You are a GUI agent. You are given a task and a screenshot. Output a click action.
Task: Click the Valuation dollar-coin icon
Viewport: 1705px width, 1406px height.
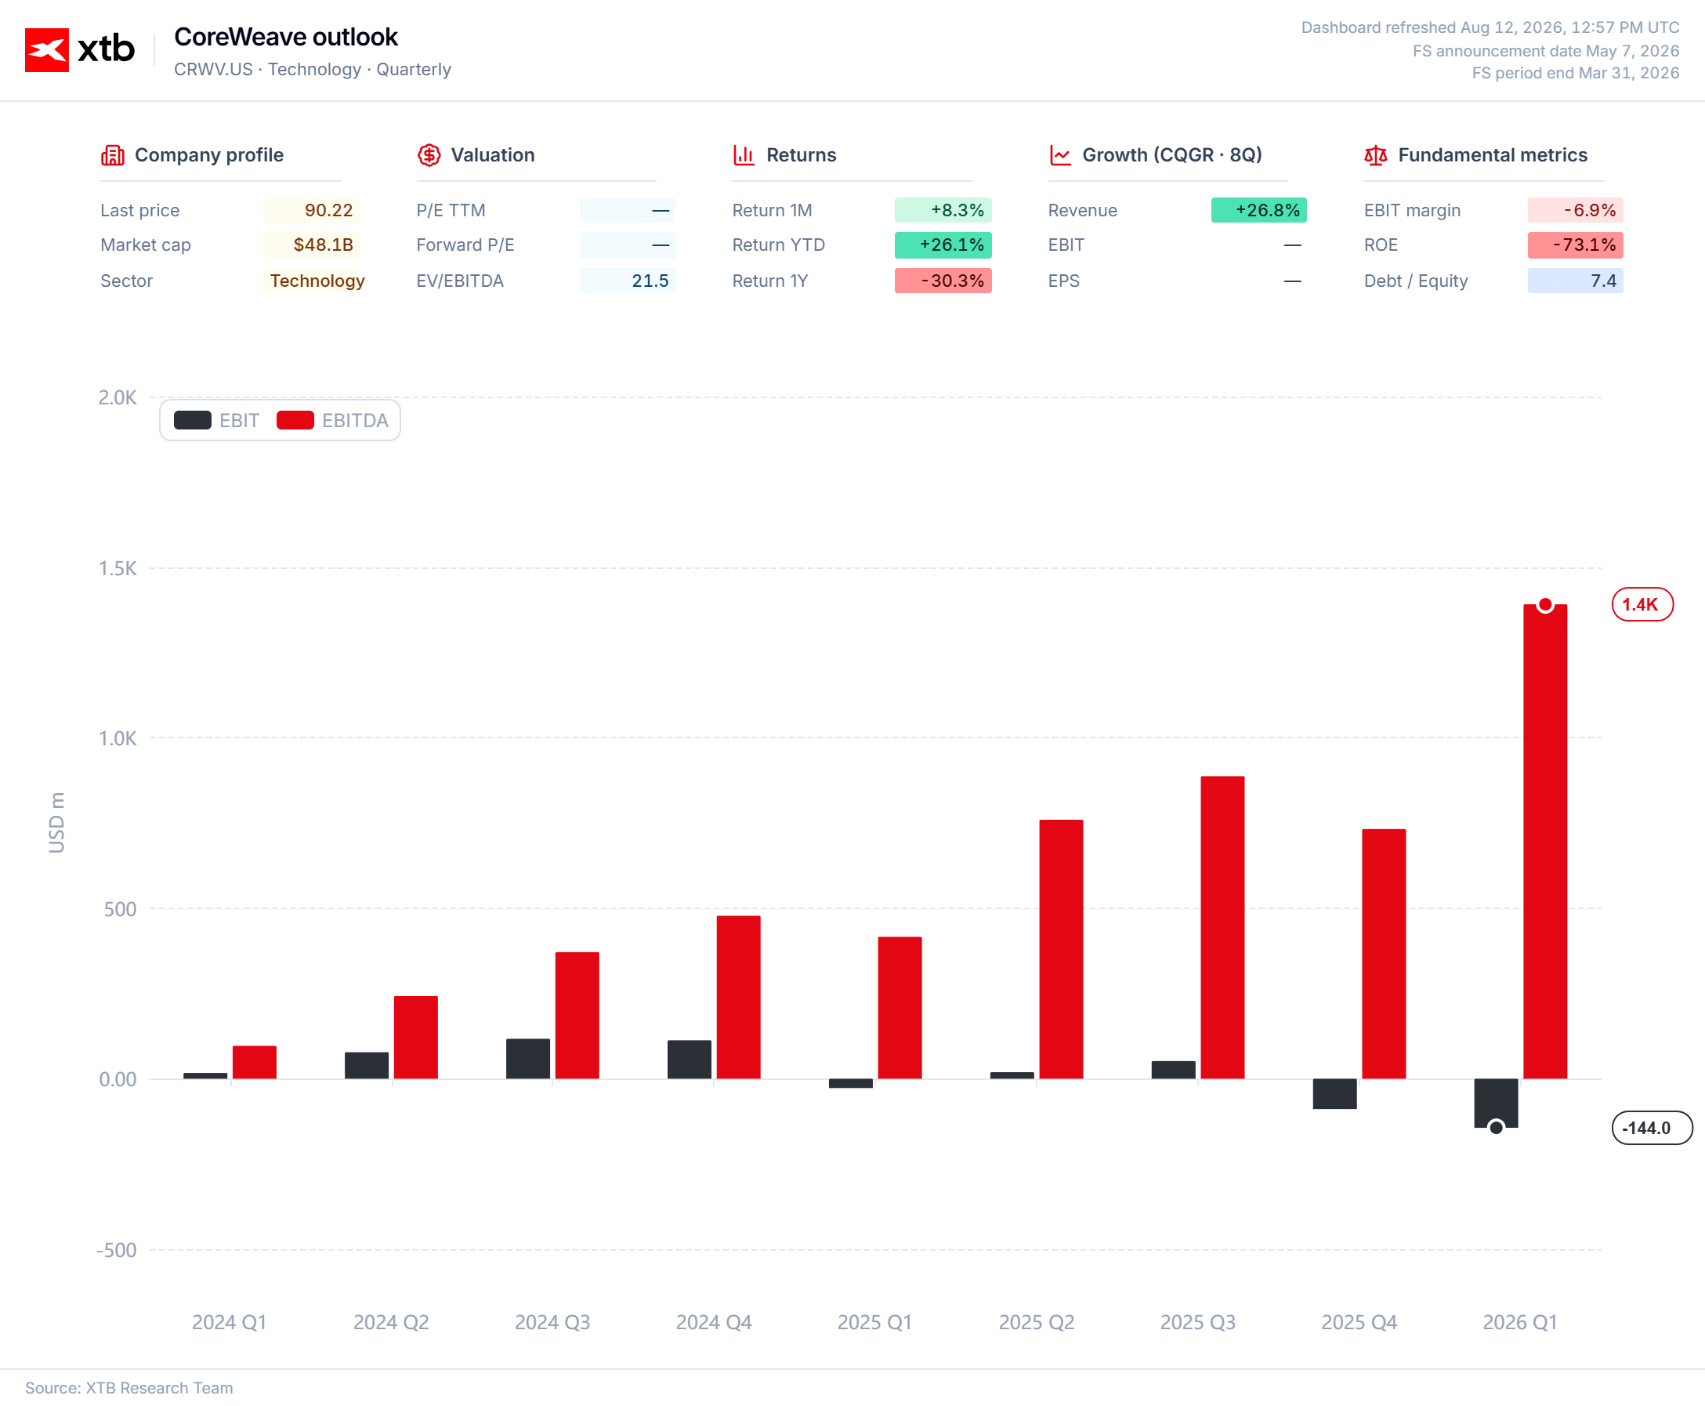429,154
